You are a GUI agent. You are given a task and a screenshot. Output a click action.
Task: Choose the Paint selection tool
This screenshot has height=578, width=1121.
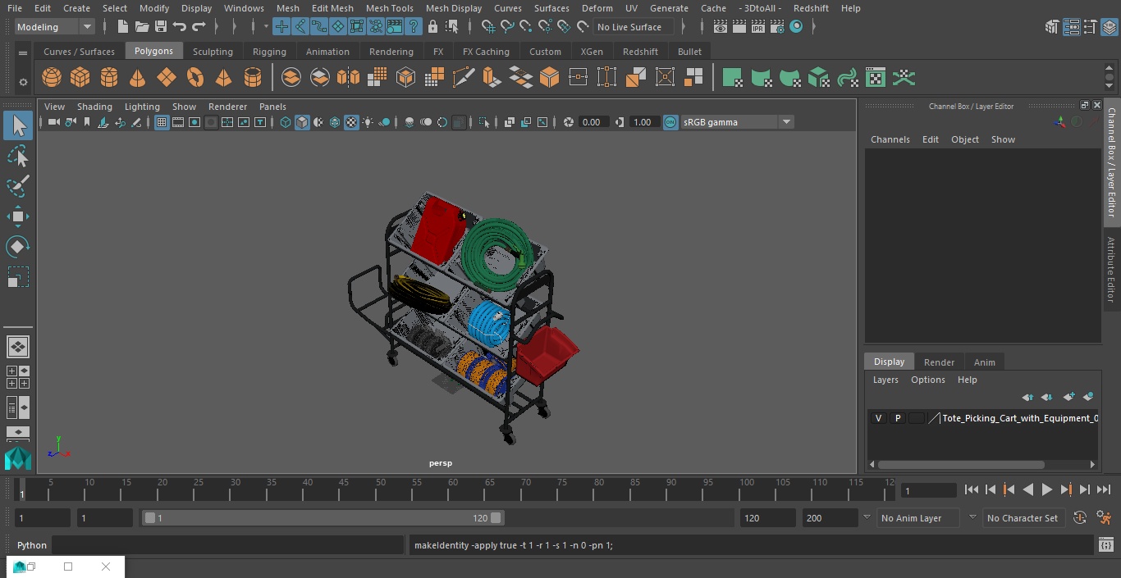[x=18, y=186]
